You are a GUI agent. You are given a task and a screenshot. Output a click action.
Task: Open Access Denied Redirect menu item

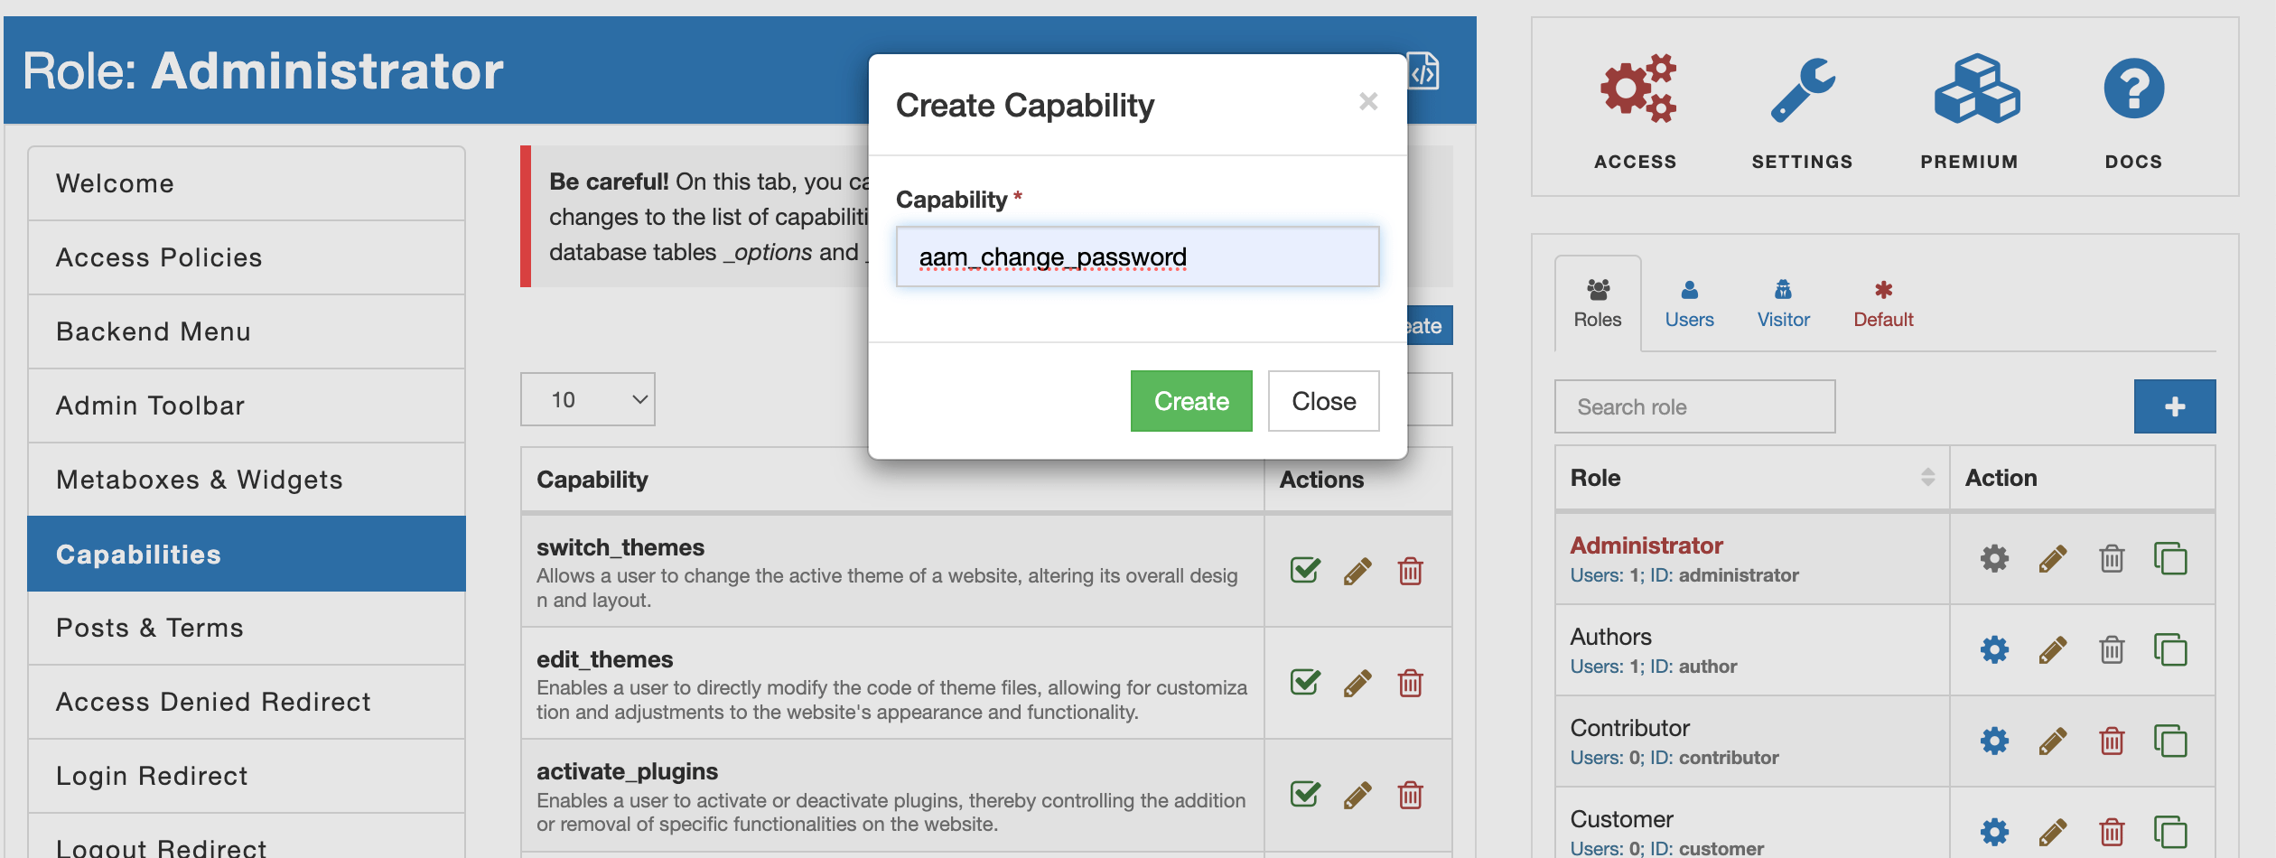(x=247, y=702)
